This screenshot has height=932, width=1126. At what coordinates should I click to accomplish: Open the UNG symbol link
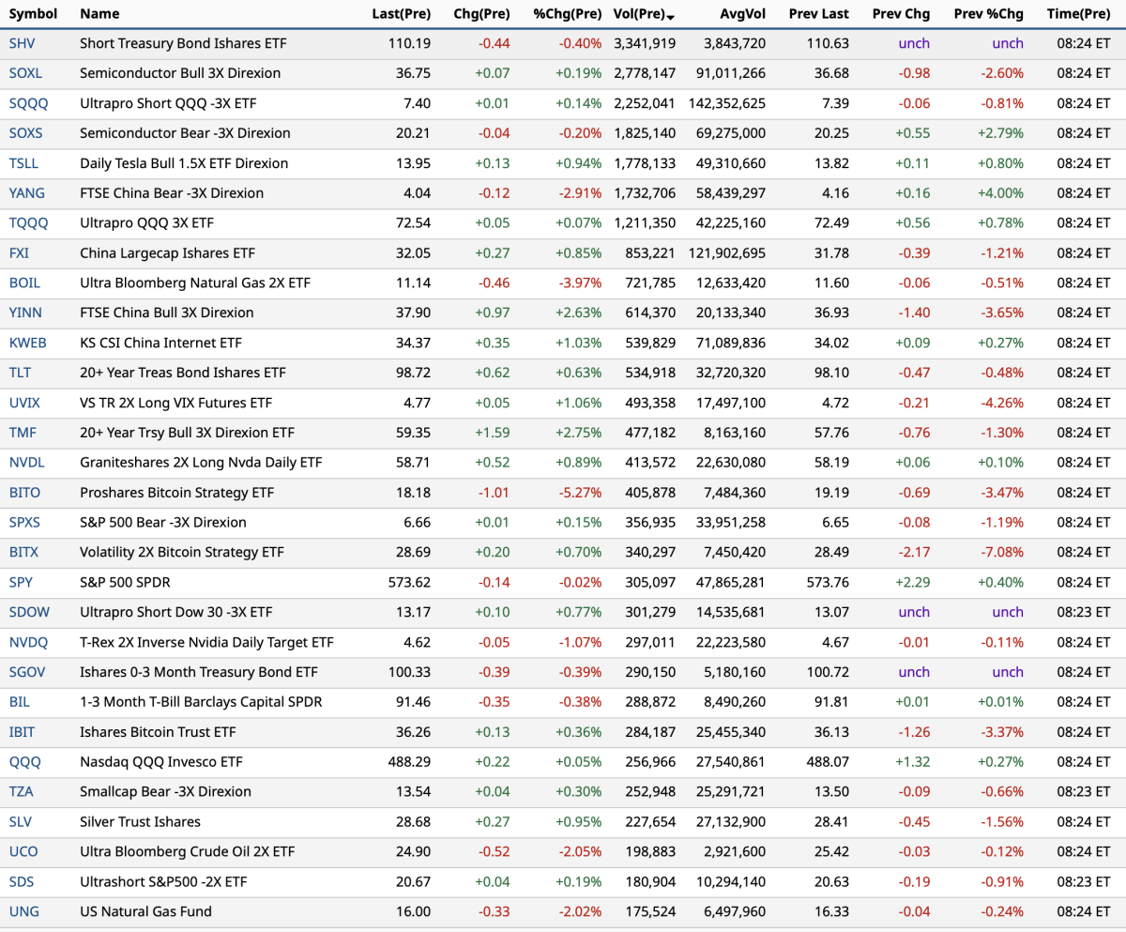tap(23, 911)
